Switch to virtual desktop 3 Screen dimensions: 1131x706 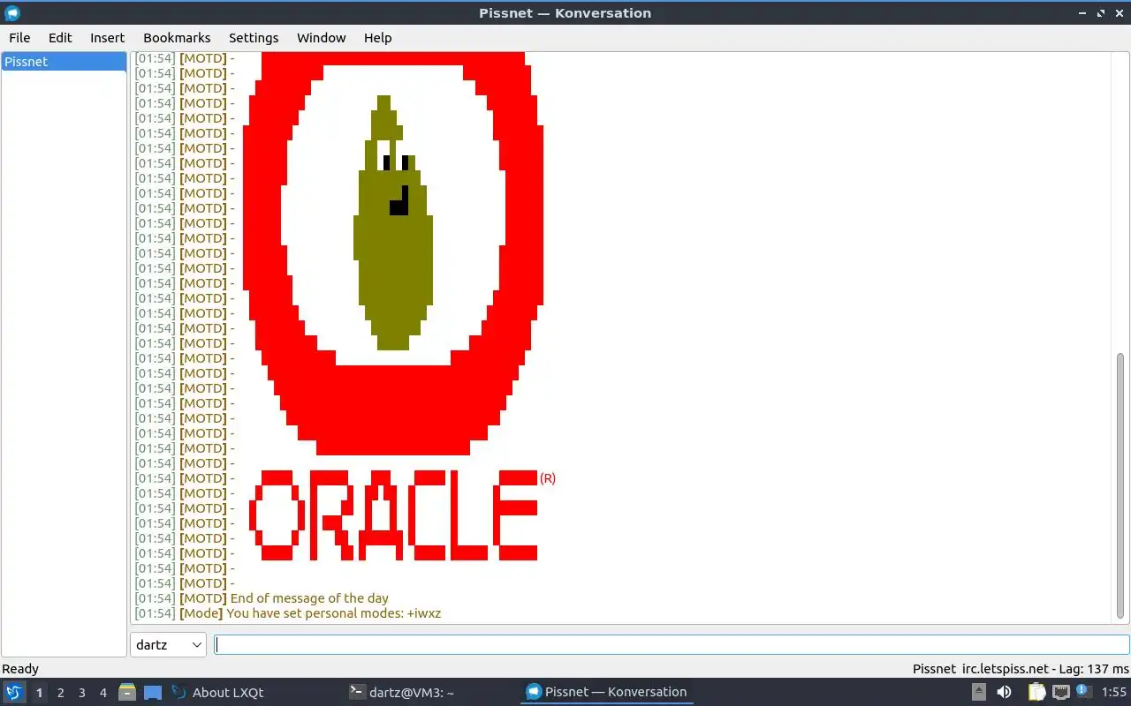[81, 693]
